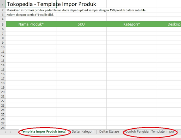Click the empty Nama Produk cell in row 6
The height and width of the screenshot is (138, 181).
tap(31, 29)
